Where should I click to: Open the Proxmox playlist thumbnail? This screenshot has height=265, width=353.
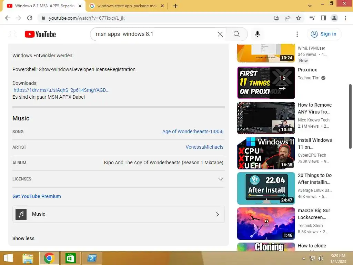[x=266, y=83]
